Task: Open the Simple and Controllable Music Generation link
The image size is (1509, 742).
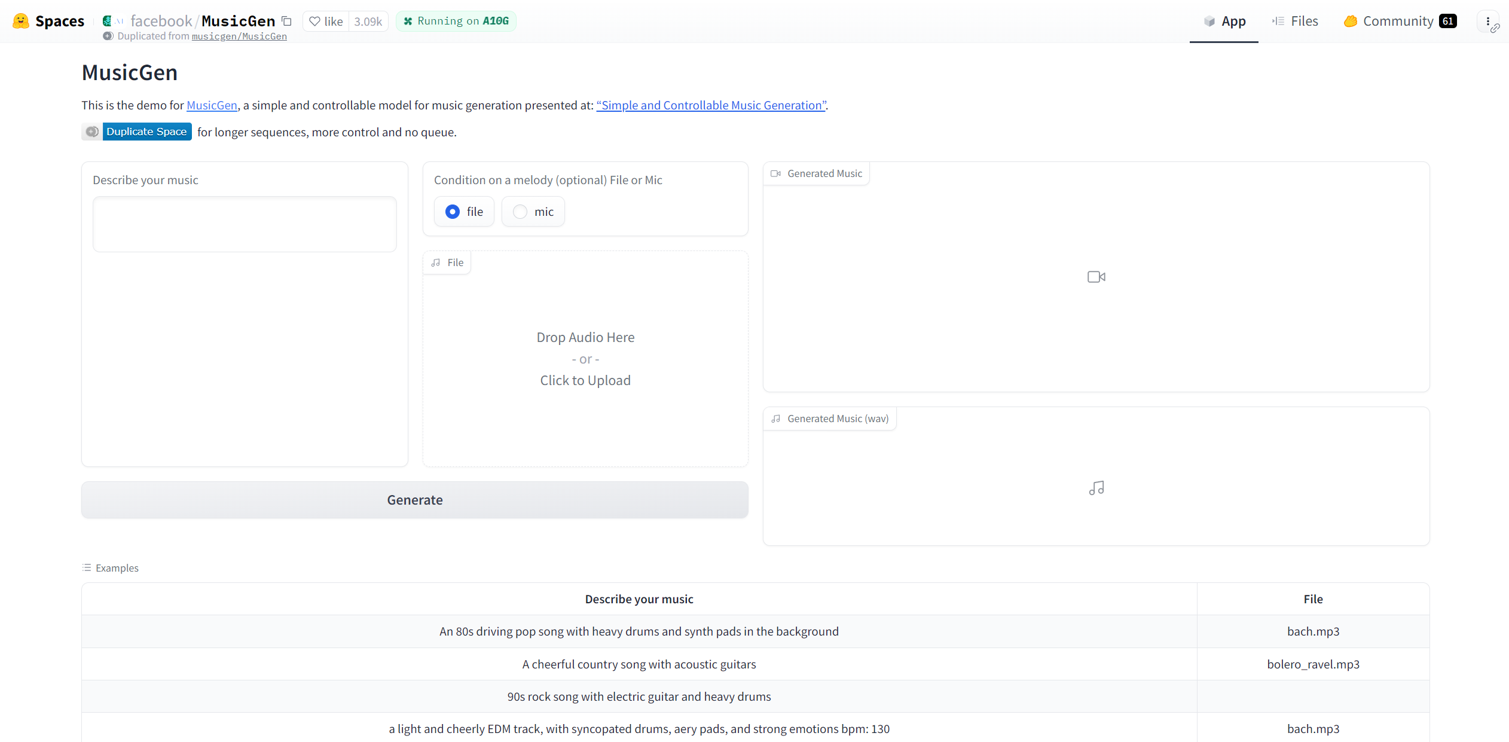Action: (711, 105)
